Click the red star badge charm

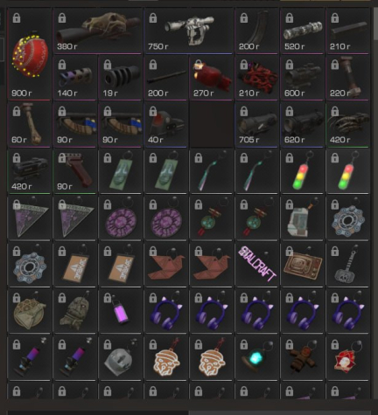[347, 358]
